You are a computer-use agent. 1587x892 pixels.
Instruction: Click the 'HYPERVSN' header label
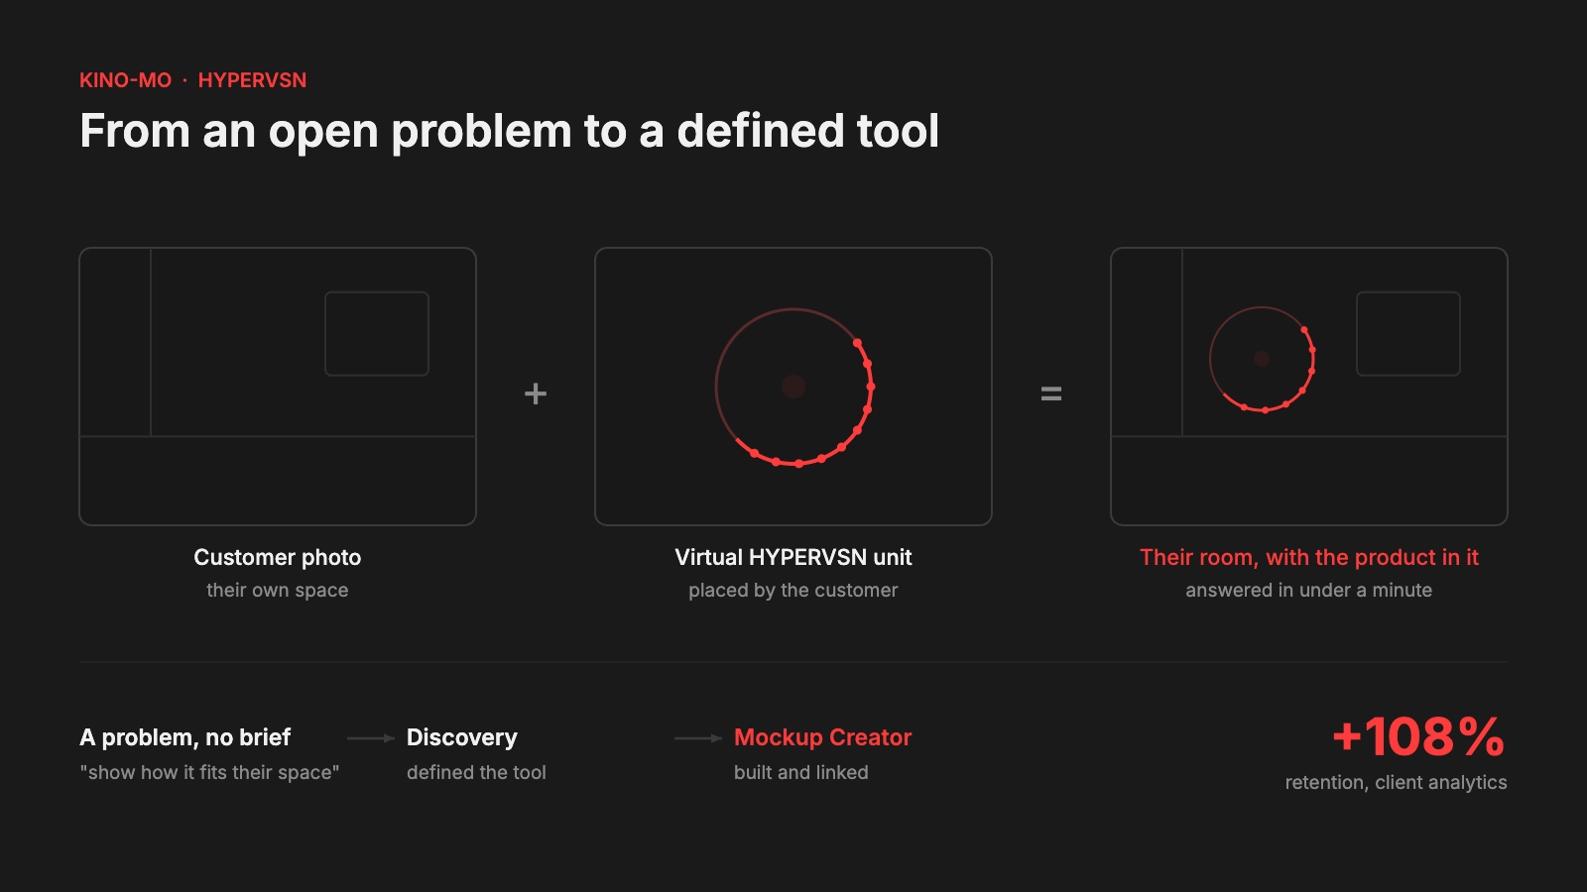coord(252,80)
